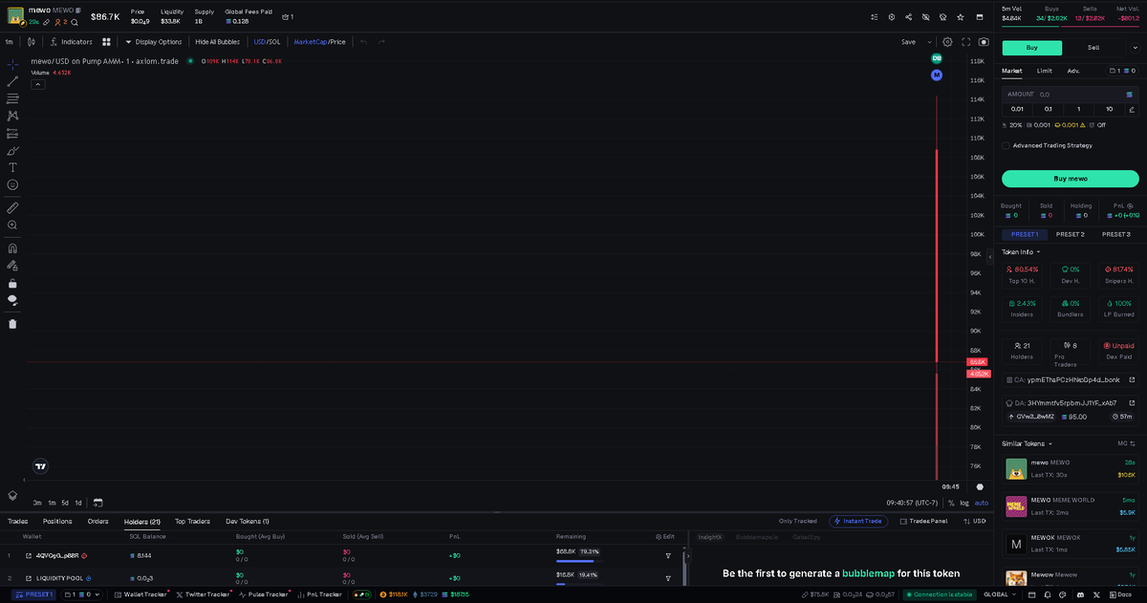The image size is (1147, 603).
Task: Enable Instant Trade mode
Action: pos(857,521)
